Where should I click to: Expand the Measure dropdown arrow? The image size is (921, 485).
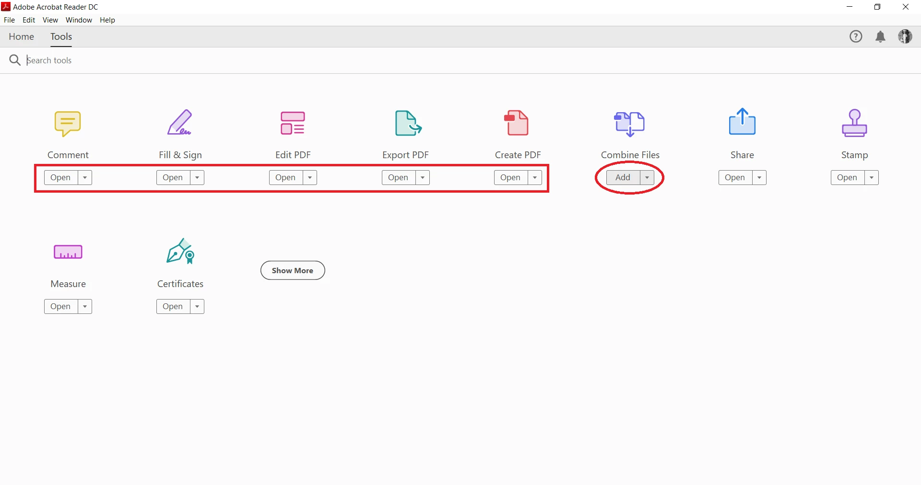(x=85, y=306)
